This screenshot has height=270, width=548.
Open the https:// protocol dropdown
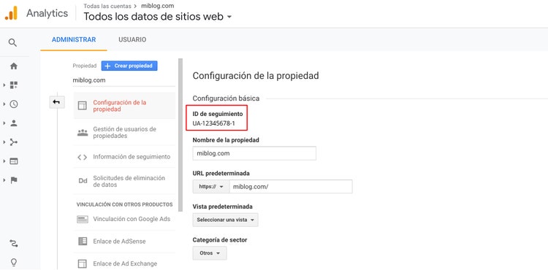click(210, 187)
